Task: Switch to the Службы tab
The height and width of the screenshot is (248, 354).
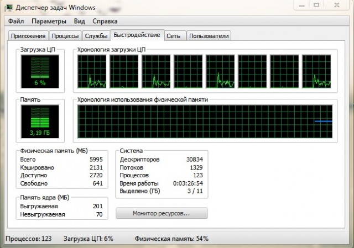Action: (96, 36)
